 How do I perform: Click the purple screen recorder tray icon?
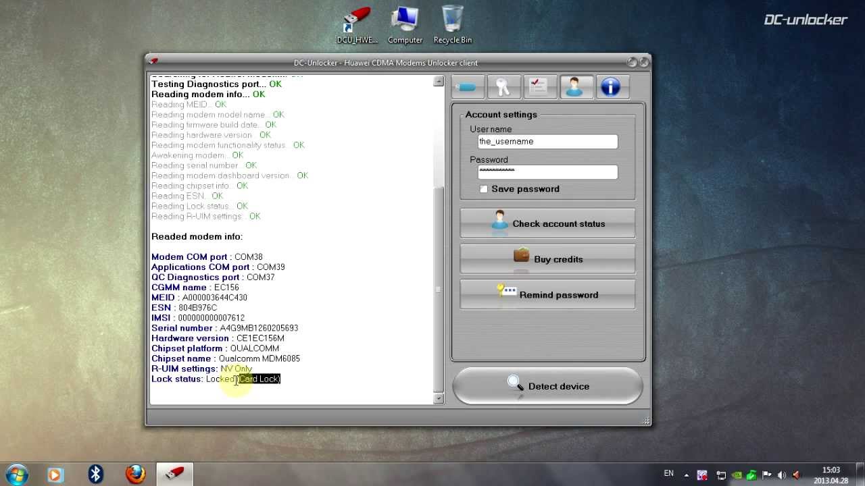pos(703,475)
